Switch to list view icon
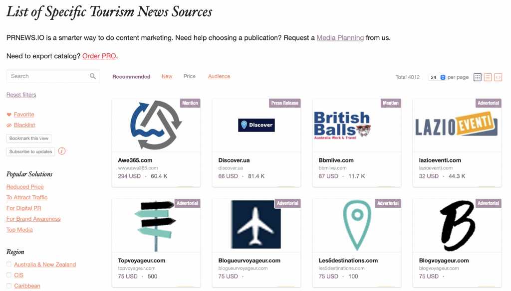The image size is (511, 291). click(488, 77)
